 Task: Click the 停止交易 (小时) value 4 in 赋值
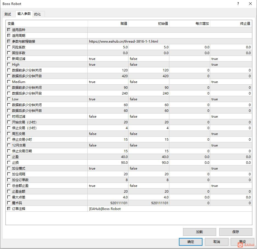click(x=127, y=128)
